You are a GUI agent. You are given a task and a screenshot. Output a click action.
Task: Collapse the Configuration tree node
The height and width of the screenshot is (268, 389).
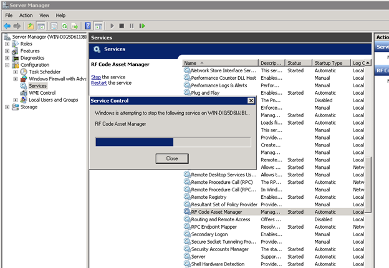click(7, 65)
